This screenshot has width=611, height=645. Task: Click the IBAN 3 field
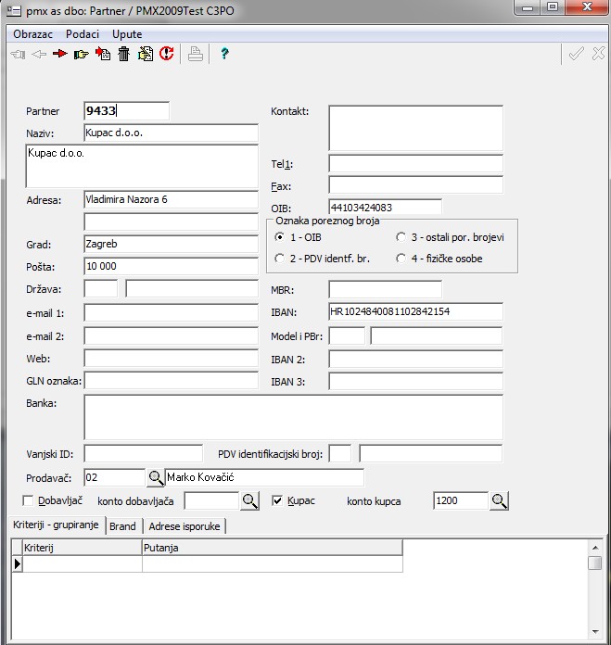click(x=415, y=381)
